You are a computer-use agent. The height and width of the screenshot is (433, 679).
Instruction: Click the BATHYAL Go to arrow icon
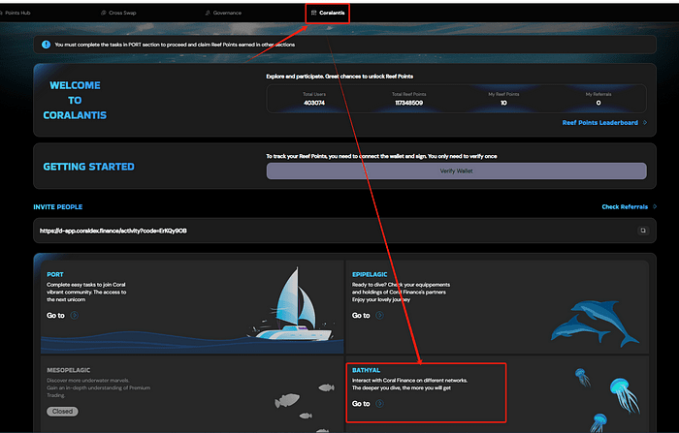click(x=380, y=404)
